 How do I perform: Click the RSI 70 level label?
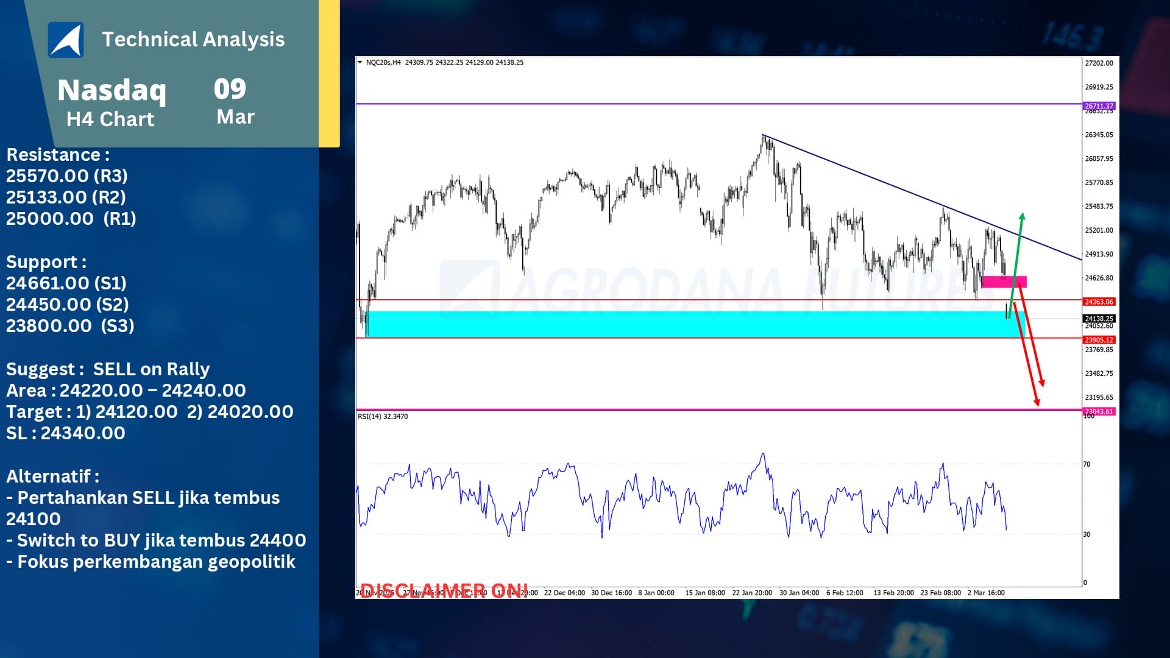tap(1087, 464)
